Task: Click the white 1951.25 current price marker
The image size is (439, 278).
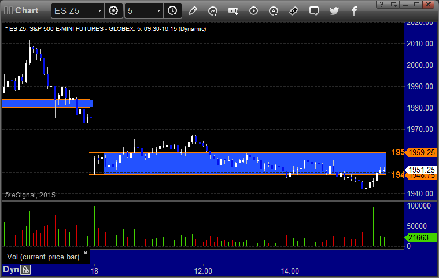Action: [421, 170]
